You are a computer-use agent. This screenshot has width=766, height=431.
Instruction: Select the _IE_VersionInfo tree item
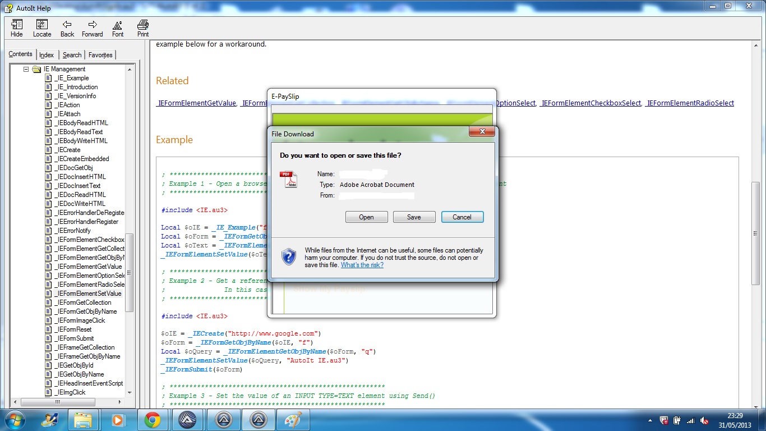pos(75,96)
